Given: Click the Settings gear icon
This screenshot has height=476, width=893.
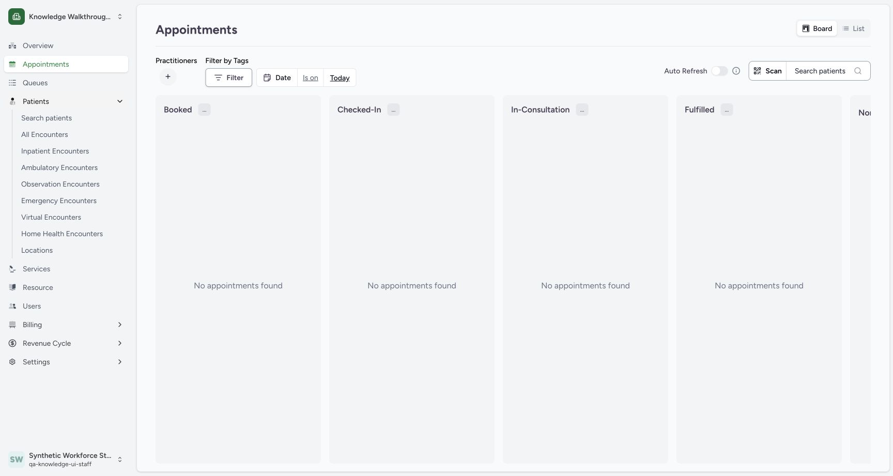Looking at the screenshot, I should 12,362.
